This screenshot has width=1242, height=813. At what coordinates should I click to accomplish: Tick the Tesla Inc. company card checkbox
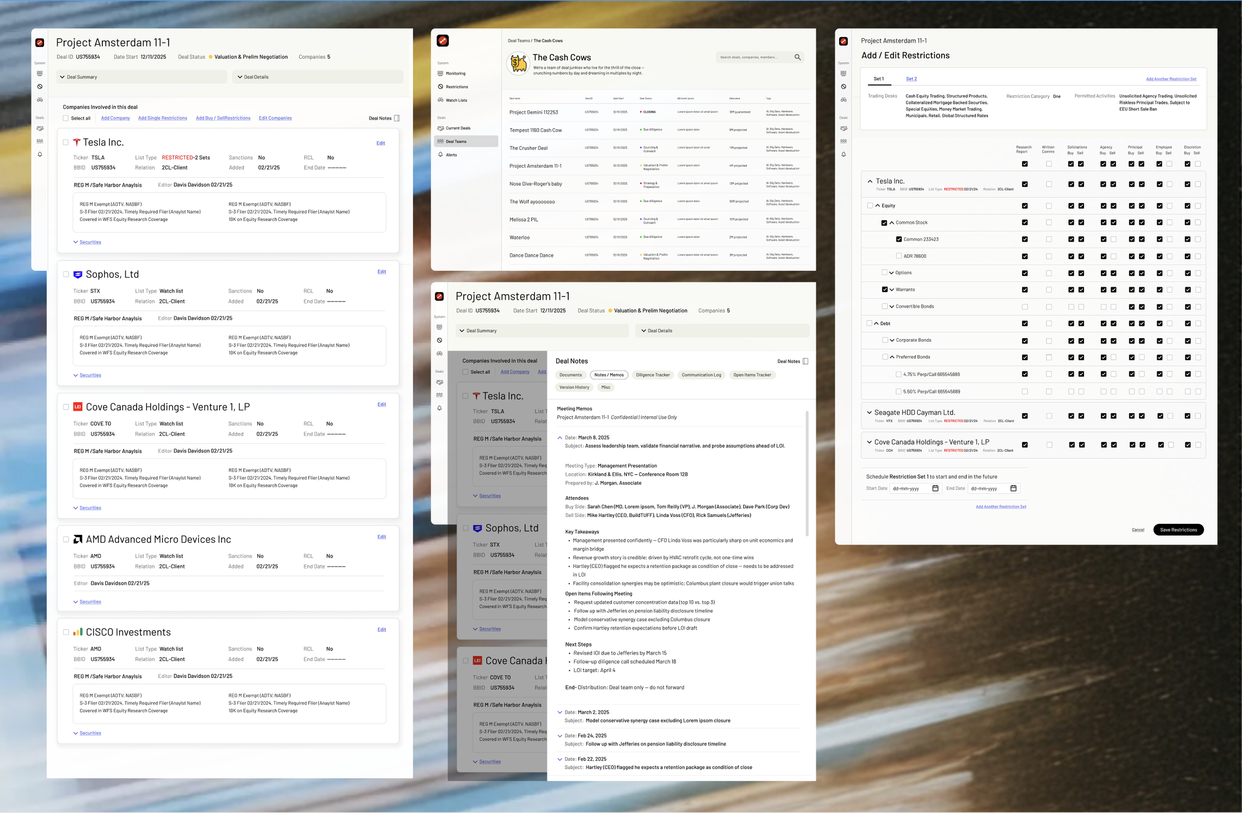(x=66, y=143)
